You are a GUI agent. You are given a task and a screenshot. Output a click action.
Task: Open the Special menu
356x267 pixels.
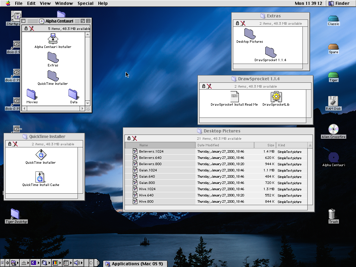click(85, 3)
